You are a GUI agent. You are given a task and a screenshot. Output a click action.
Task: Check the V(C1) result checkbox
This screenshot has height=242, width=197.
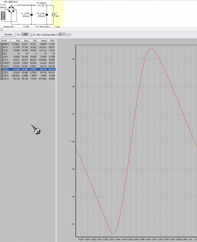pos(2,66)
